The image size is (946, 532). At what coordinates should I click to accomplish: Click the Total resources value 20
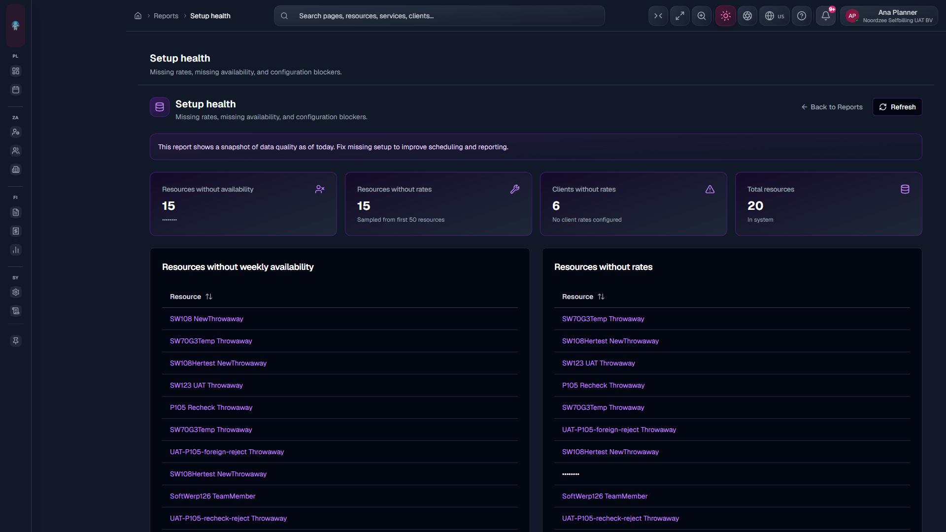pos(755,206)
